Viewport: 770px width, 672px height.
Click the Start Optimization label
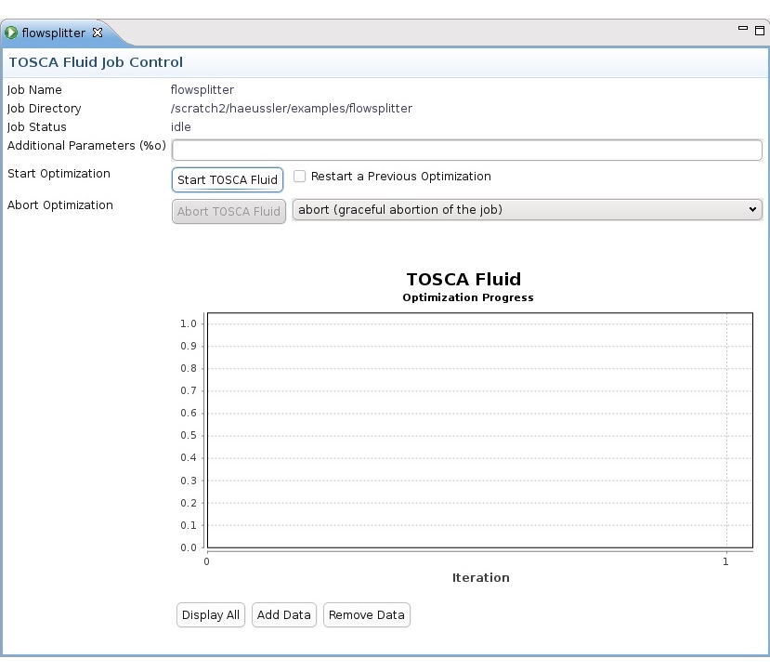click(59, 174)
